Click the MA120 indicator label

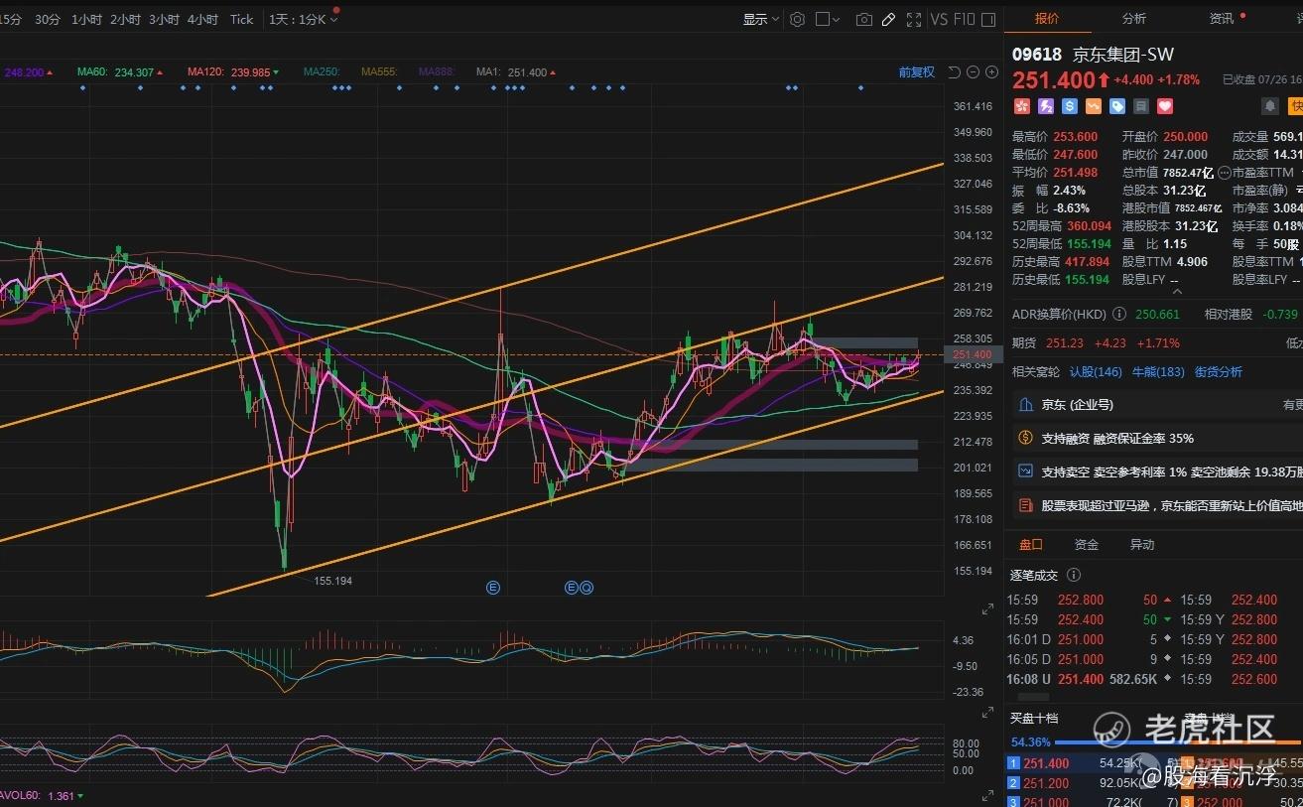[x=207, y=72]
